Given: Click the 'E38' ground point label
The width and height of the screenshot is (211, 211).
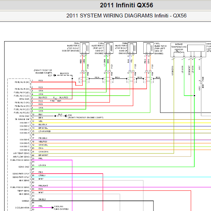Looking at the screenshot, I should (x=70, y=115).
